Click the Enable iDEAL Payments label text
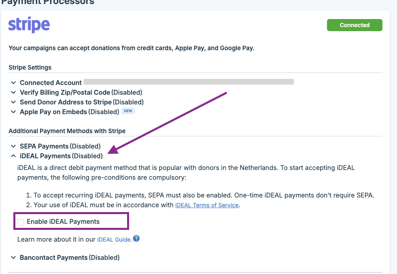This screenshot has height=274, width=397. [63, 221]
